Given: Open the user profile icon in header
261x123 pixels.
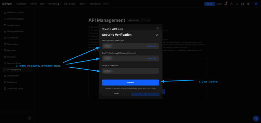Looking at the screenshot, I should (x=231, y=4).
